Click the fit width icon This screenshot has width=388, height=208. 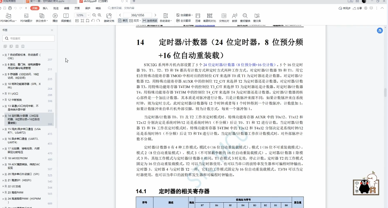[x=88, y=21]
